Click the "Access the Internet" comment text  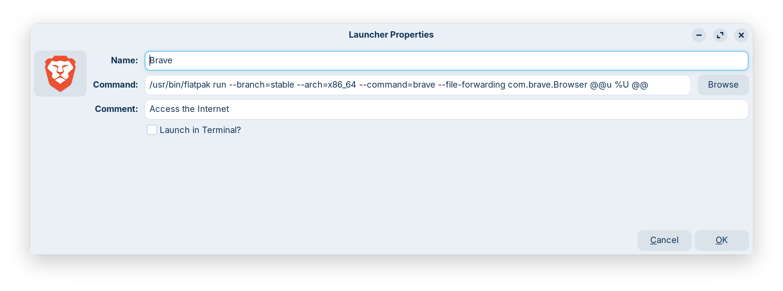189,109
